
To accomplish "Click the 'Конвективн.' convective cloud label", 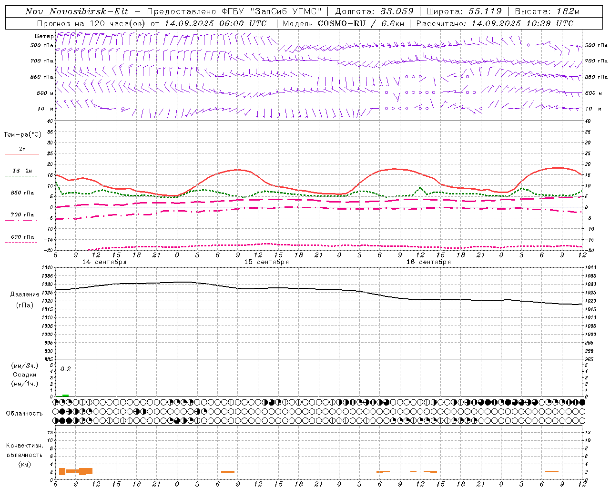I will pyautogui.click(x=25, y=446).
